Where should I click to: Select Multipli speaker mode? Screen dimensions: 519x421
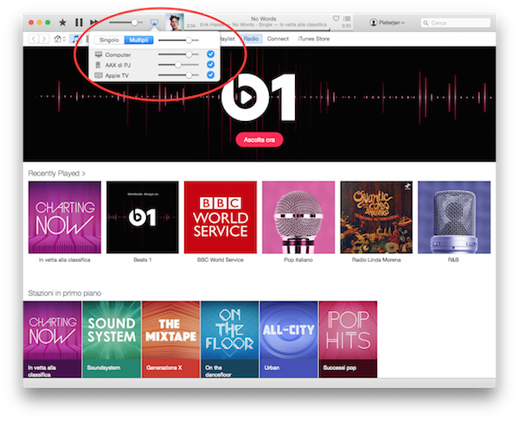click(x=138, y=40)
